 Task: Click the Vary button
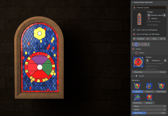click(153, 39)
